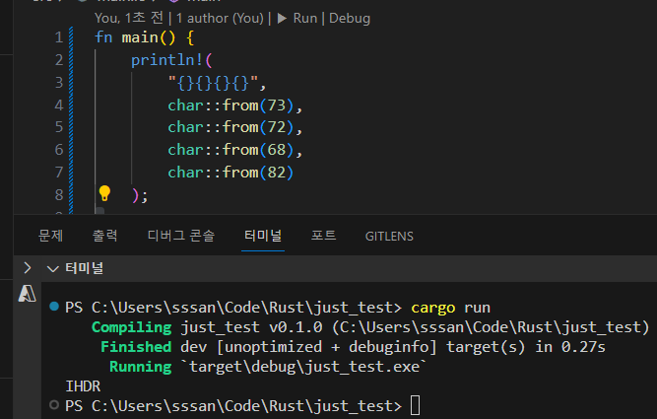This screenshot has width=657, height=419.
Task: Collapse the 터미널 section chevron
Action: point(53,268)
